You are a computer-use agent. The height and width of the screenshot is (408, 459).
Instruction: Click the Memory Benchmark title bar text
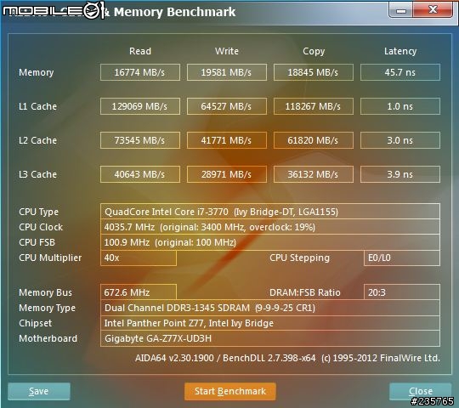pos(174,12)
